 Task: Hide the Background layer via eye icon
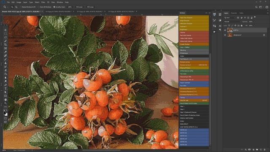[225, 35]
